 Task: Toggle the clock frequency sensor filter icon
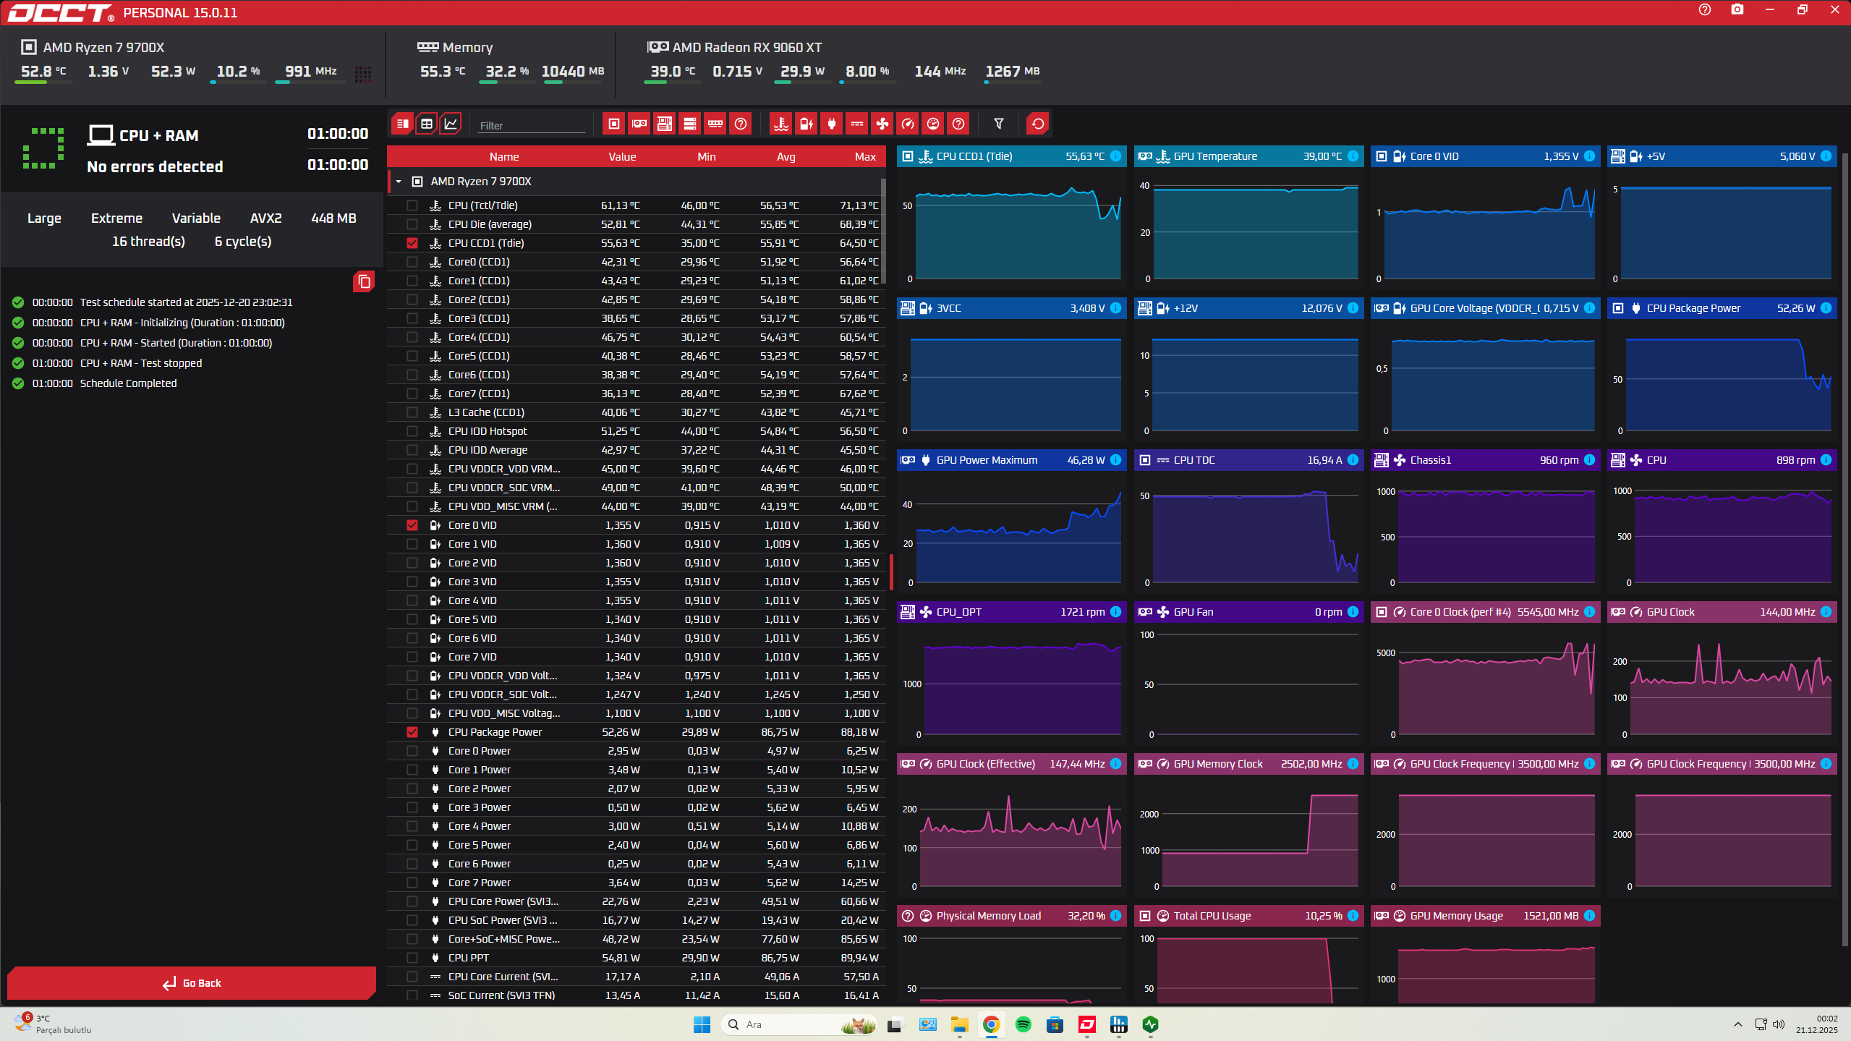[907, 124]
